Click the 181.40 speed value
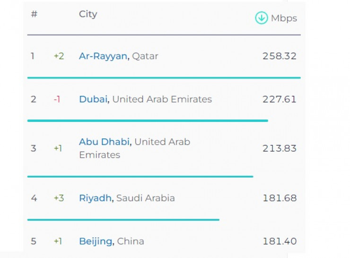 pyautogui.click(x=280, y=241)
